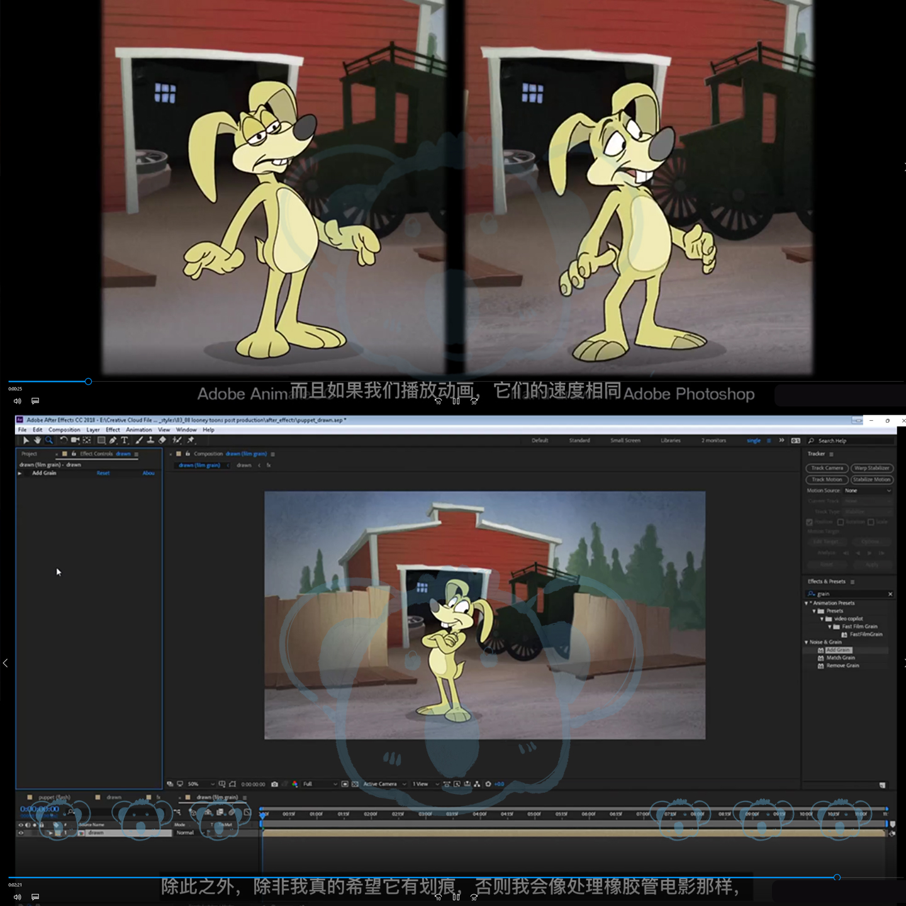Select the Puppet Pin tool
This screenshot has height=906, width=906.
(191, 440)
